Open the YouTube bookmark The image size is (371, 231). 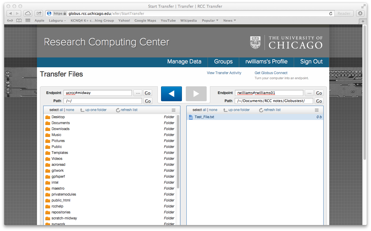pyautogui.click(x=168, y=21)
